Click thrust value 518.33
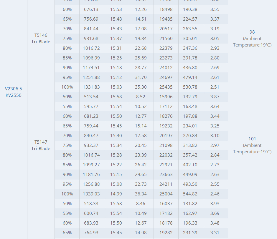The width and height of the screenshot is (277, 239). (91, 203)
